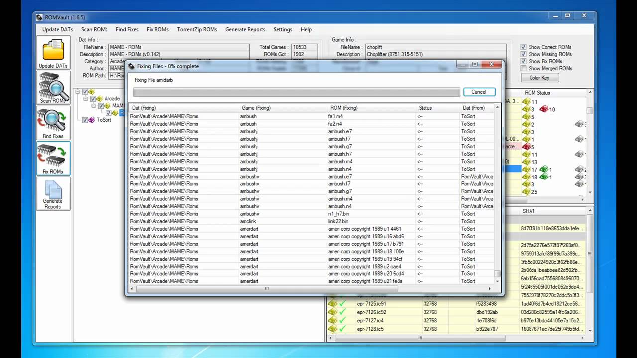Open the Help menu
This screenshot has width=637, height=358.
(306, 29)
